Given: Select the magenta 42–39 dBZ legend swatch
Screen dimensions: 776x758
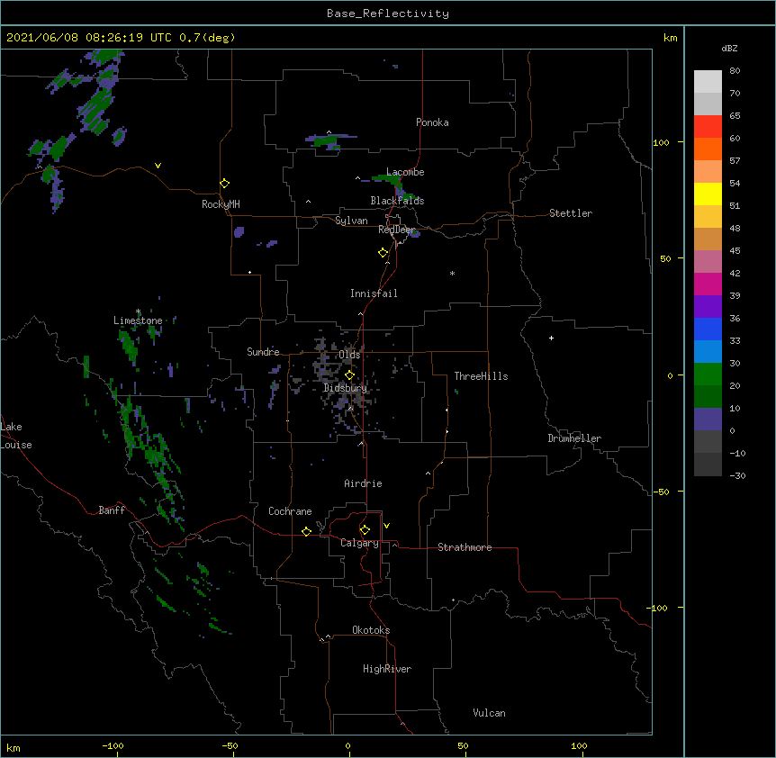Looking at the screenshot, I should pos(708,284).
